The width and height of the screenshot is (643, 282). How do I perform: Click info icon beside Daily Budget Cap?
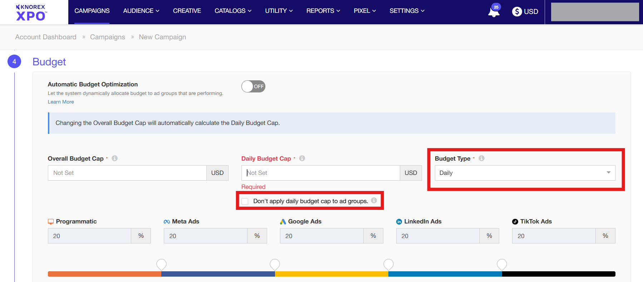(x=302, y=158)
